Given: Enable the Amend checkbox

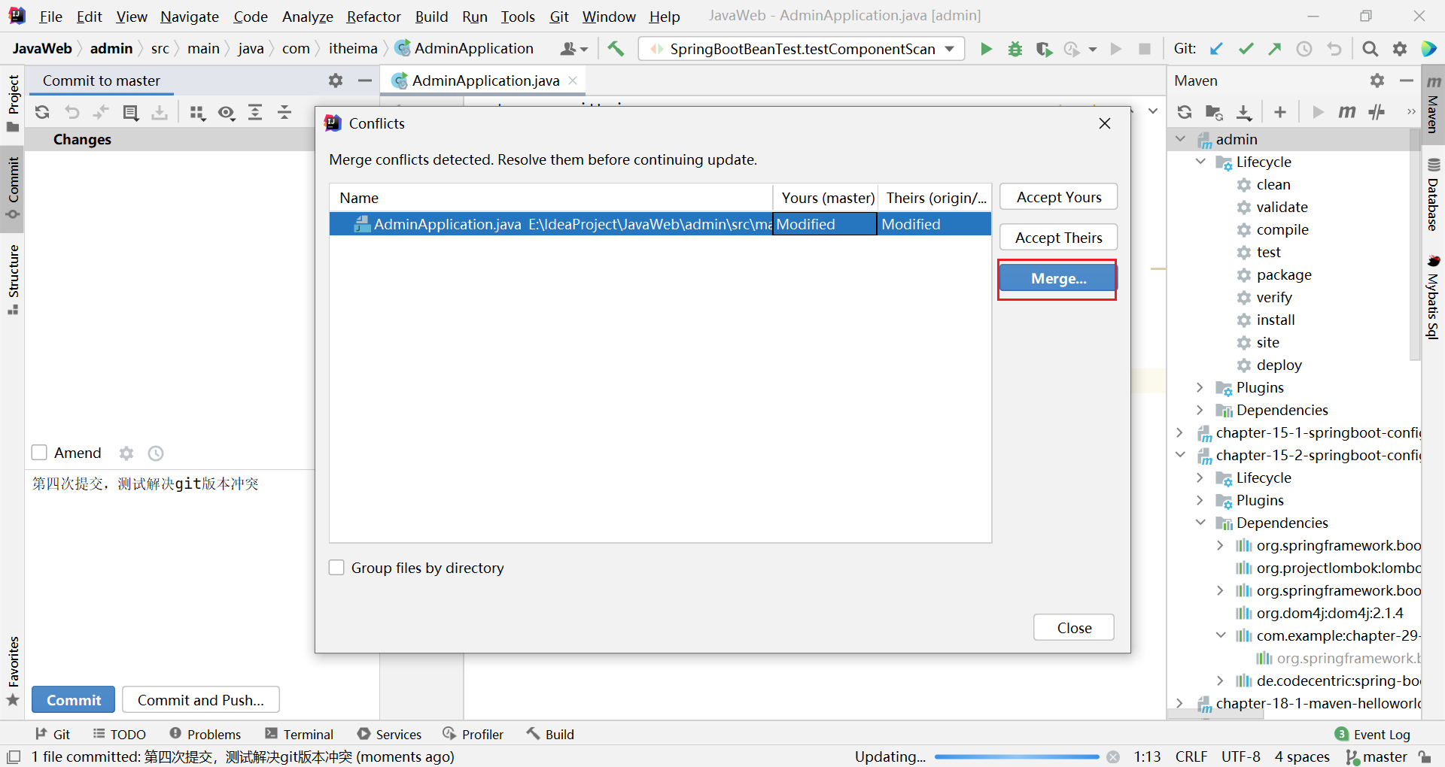Looking at the screenshot, I should (x=40, y=453).
